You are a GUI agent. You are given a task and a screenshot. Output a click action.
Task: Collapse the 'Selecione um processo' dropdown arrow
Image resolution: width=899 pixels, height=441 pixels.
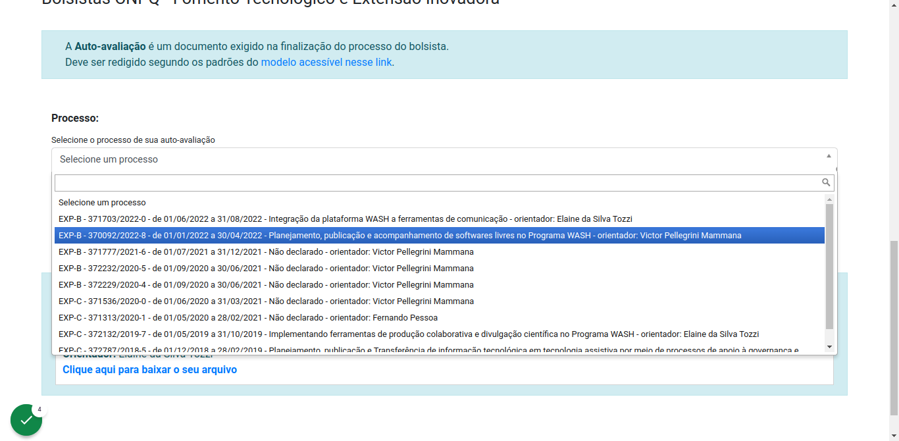coord(828,156)
